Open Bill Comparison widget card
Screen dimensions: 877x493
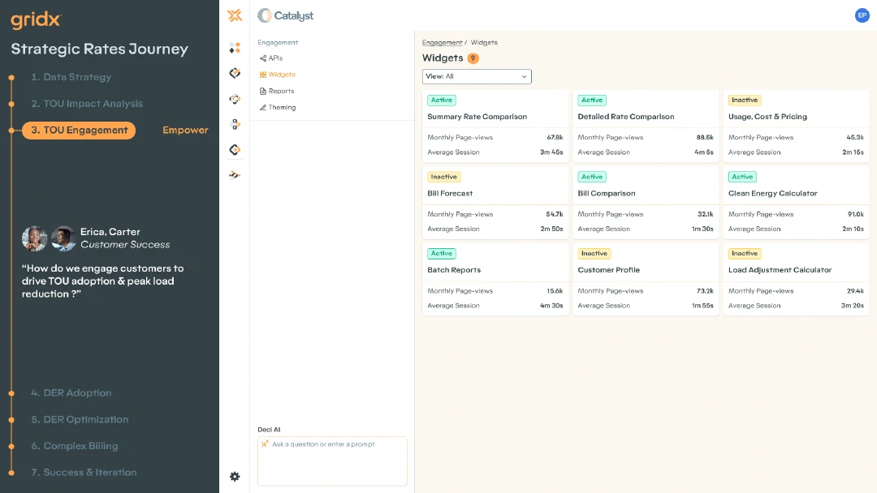[646, 203]
